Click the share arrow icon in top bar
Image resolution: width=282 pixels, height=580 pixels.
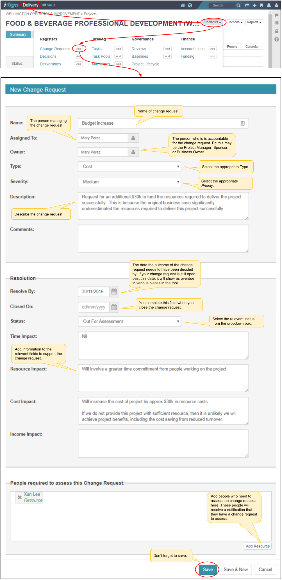[247, 5]
